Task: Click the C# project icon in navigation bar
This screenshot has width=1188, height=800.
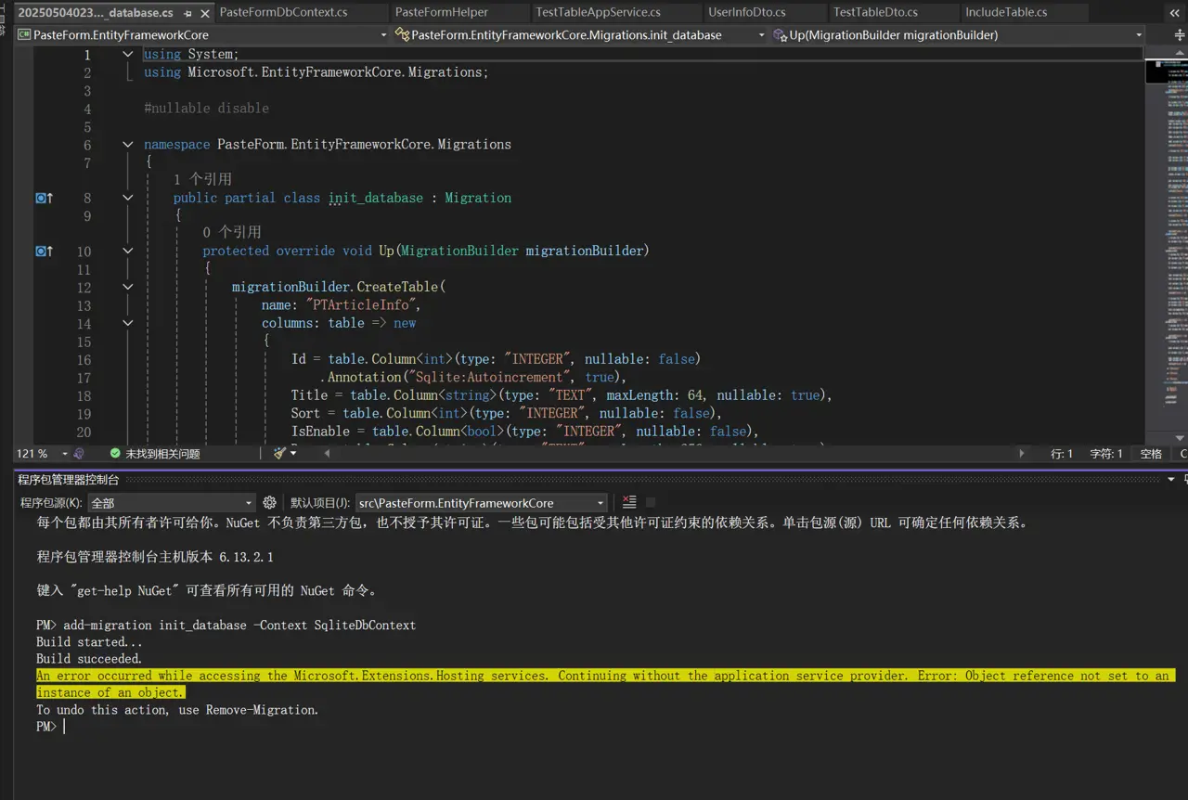Action: click(x=24, y=34)
